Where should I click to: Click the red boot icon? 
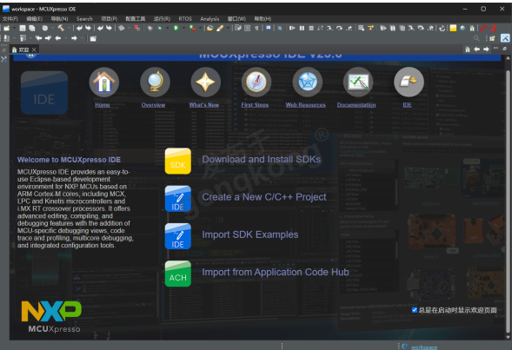(494, 29)
